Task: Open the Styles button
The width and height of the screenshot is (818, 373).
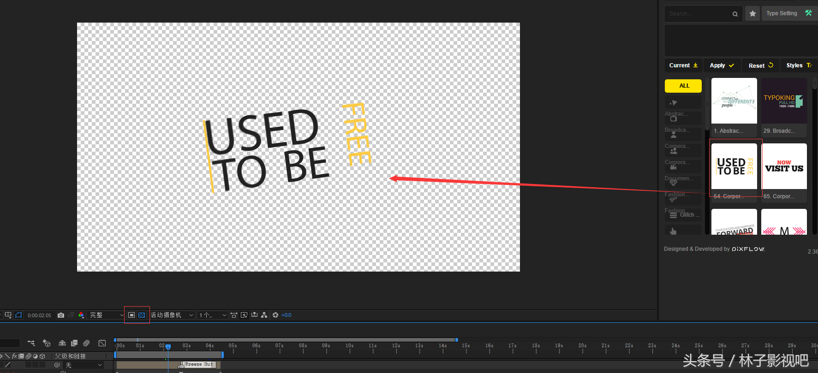Action: click(799, 65)
